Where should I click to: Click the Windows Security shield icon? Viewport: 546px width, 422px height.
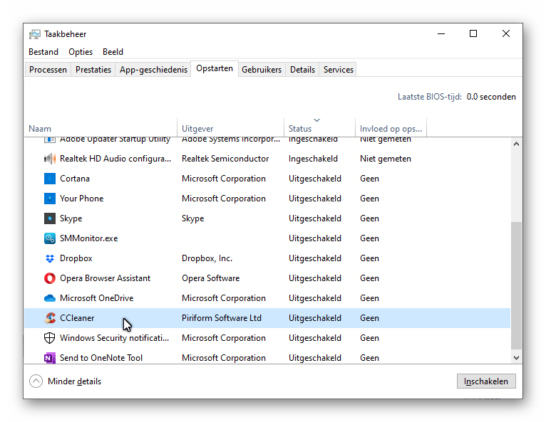pos(49,338)
